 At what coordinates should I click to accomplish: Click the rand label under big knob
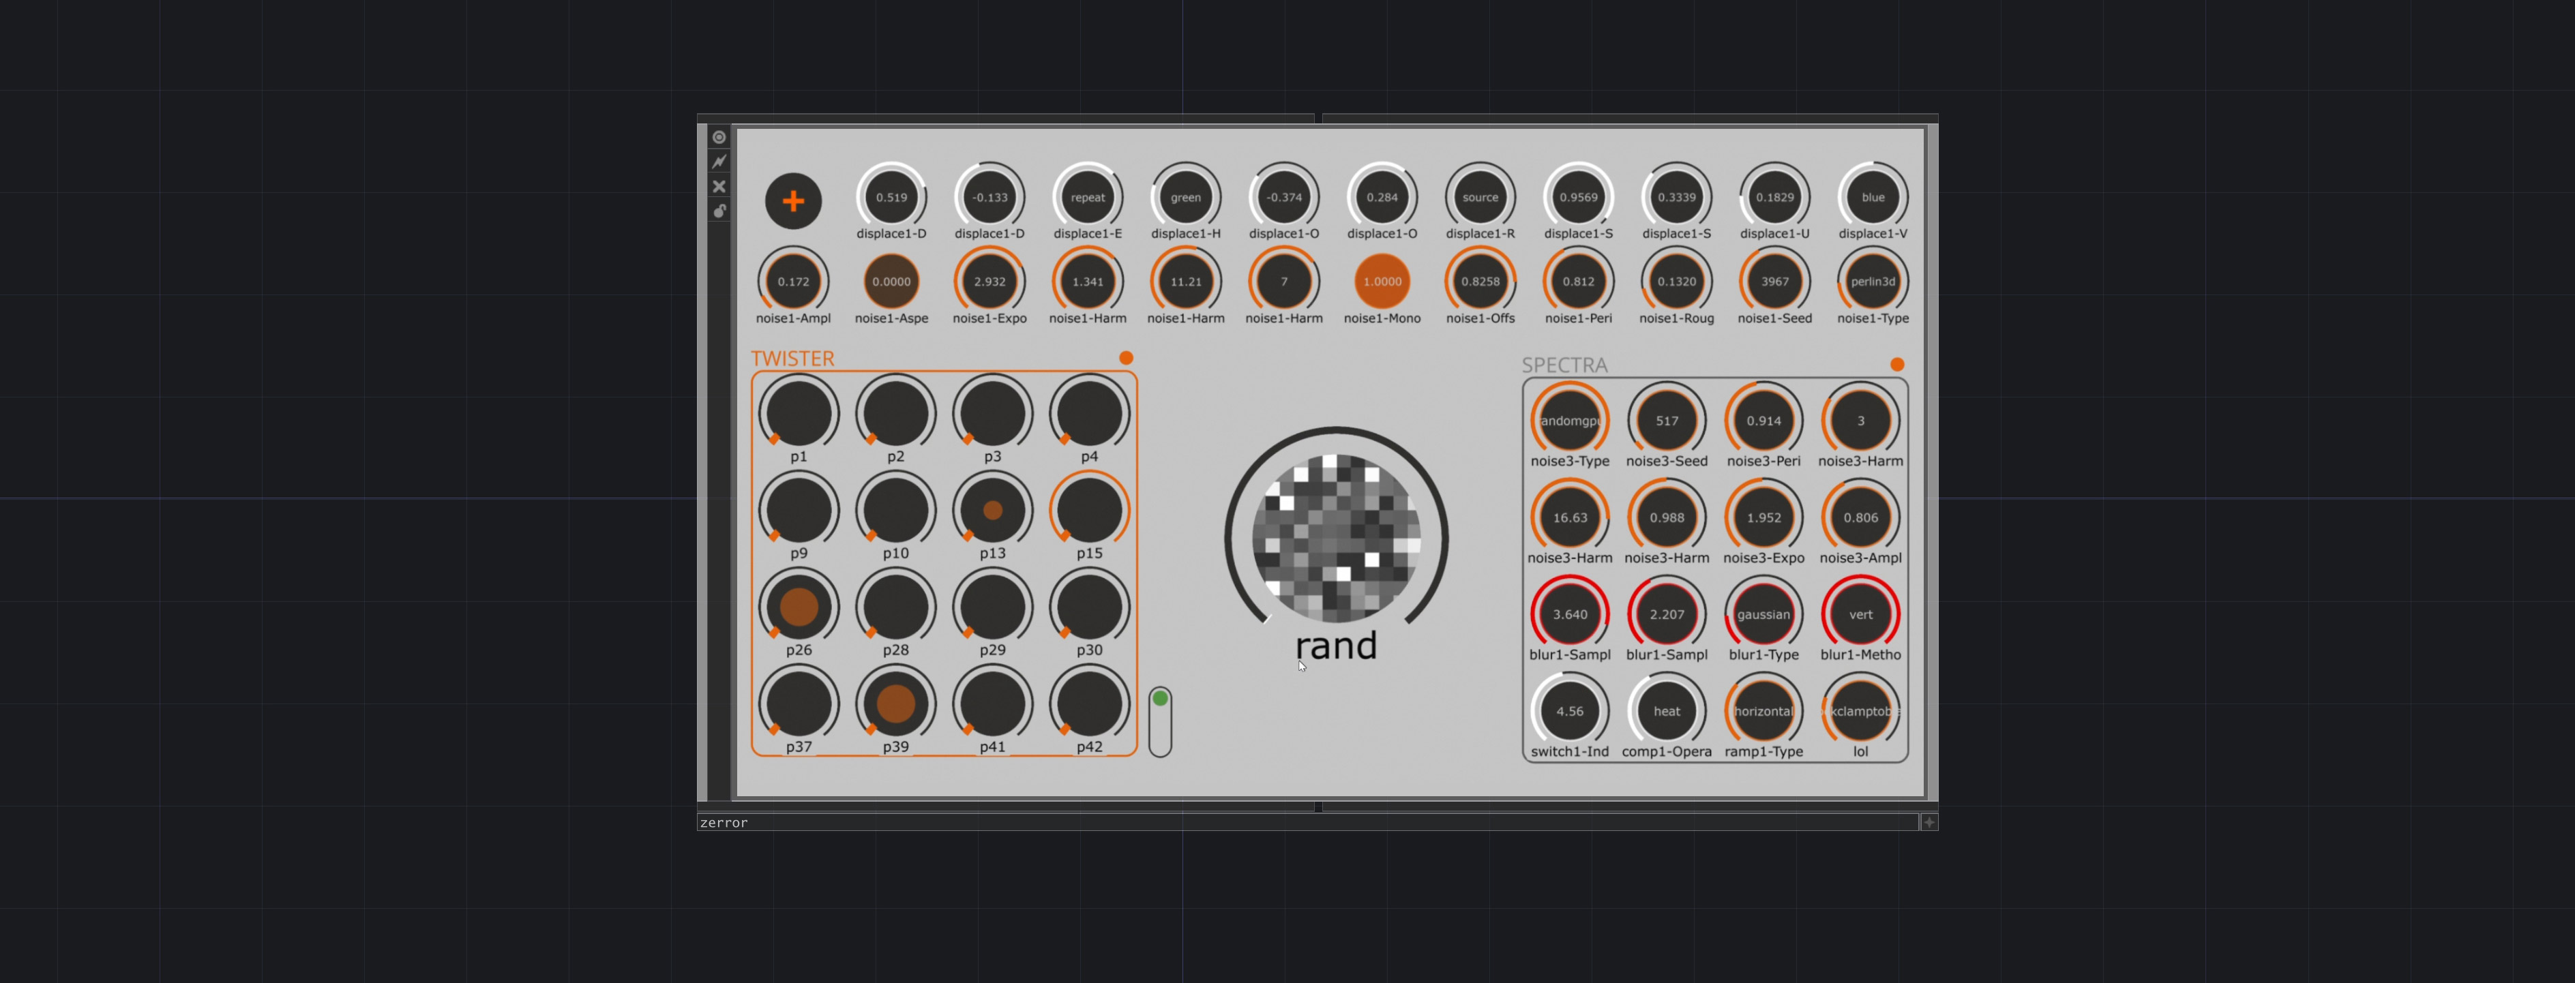click(x=1335, y=646)
